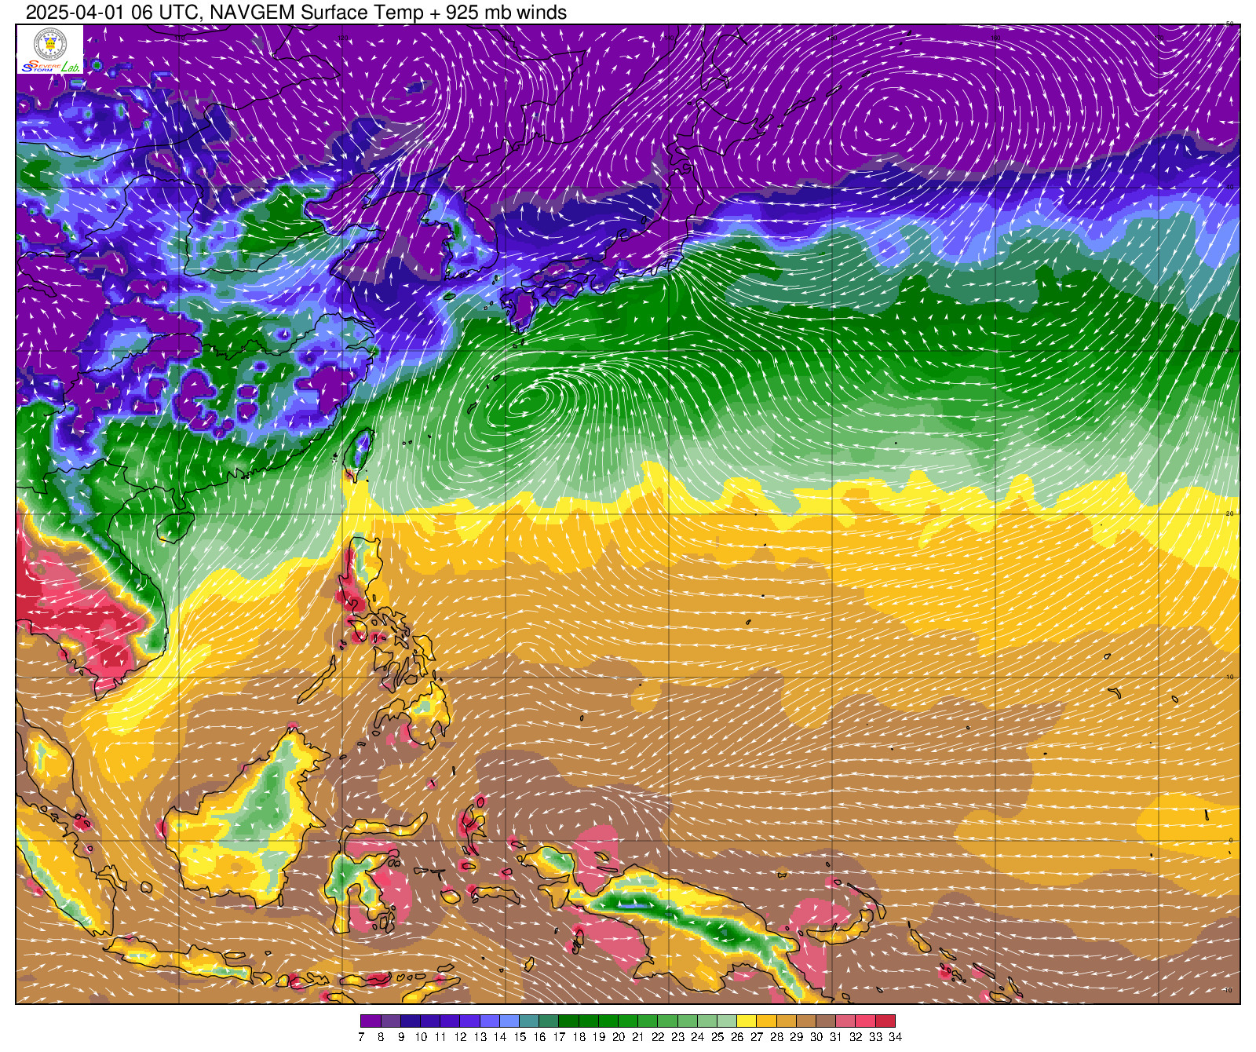Click the 50 latitude label at top right

1230,24
